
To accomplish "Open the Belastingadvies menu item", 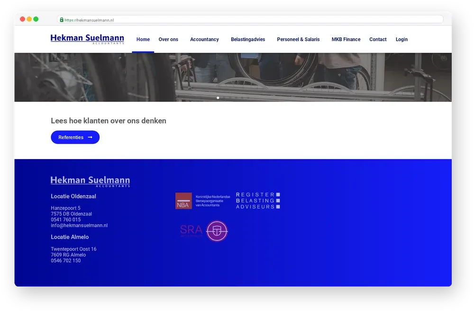I will pyautogui.click(x=248, y=39).
